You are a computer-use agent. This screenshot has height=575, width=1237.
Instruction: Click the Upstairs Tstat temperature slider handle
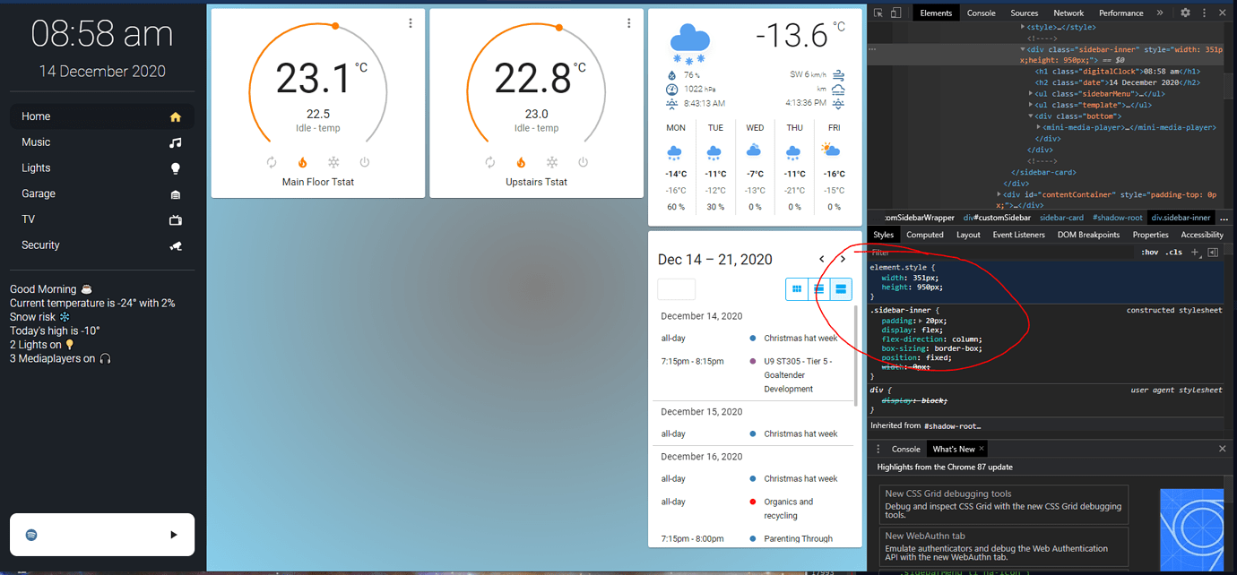[x=558, y=28]
